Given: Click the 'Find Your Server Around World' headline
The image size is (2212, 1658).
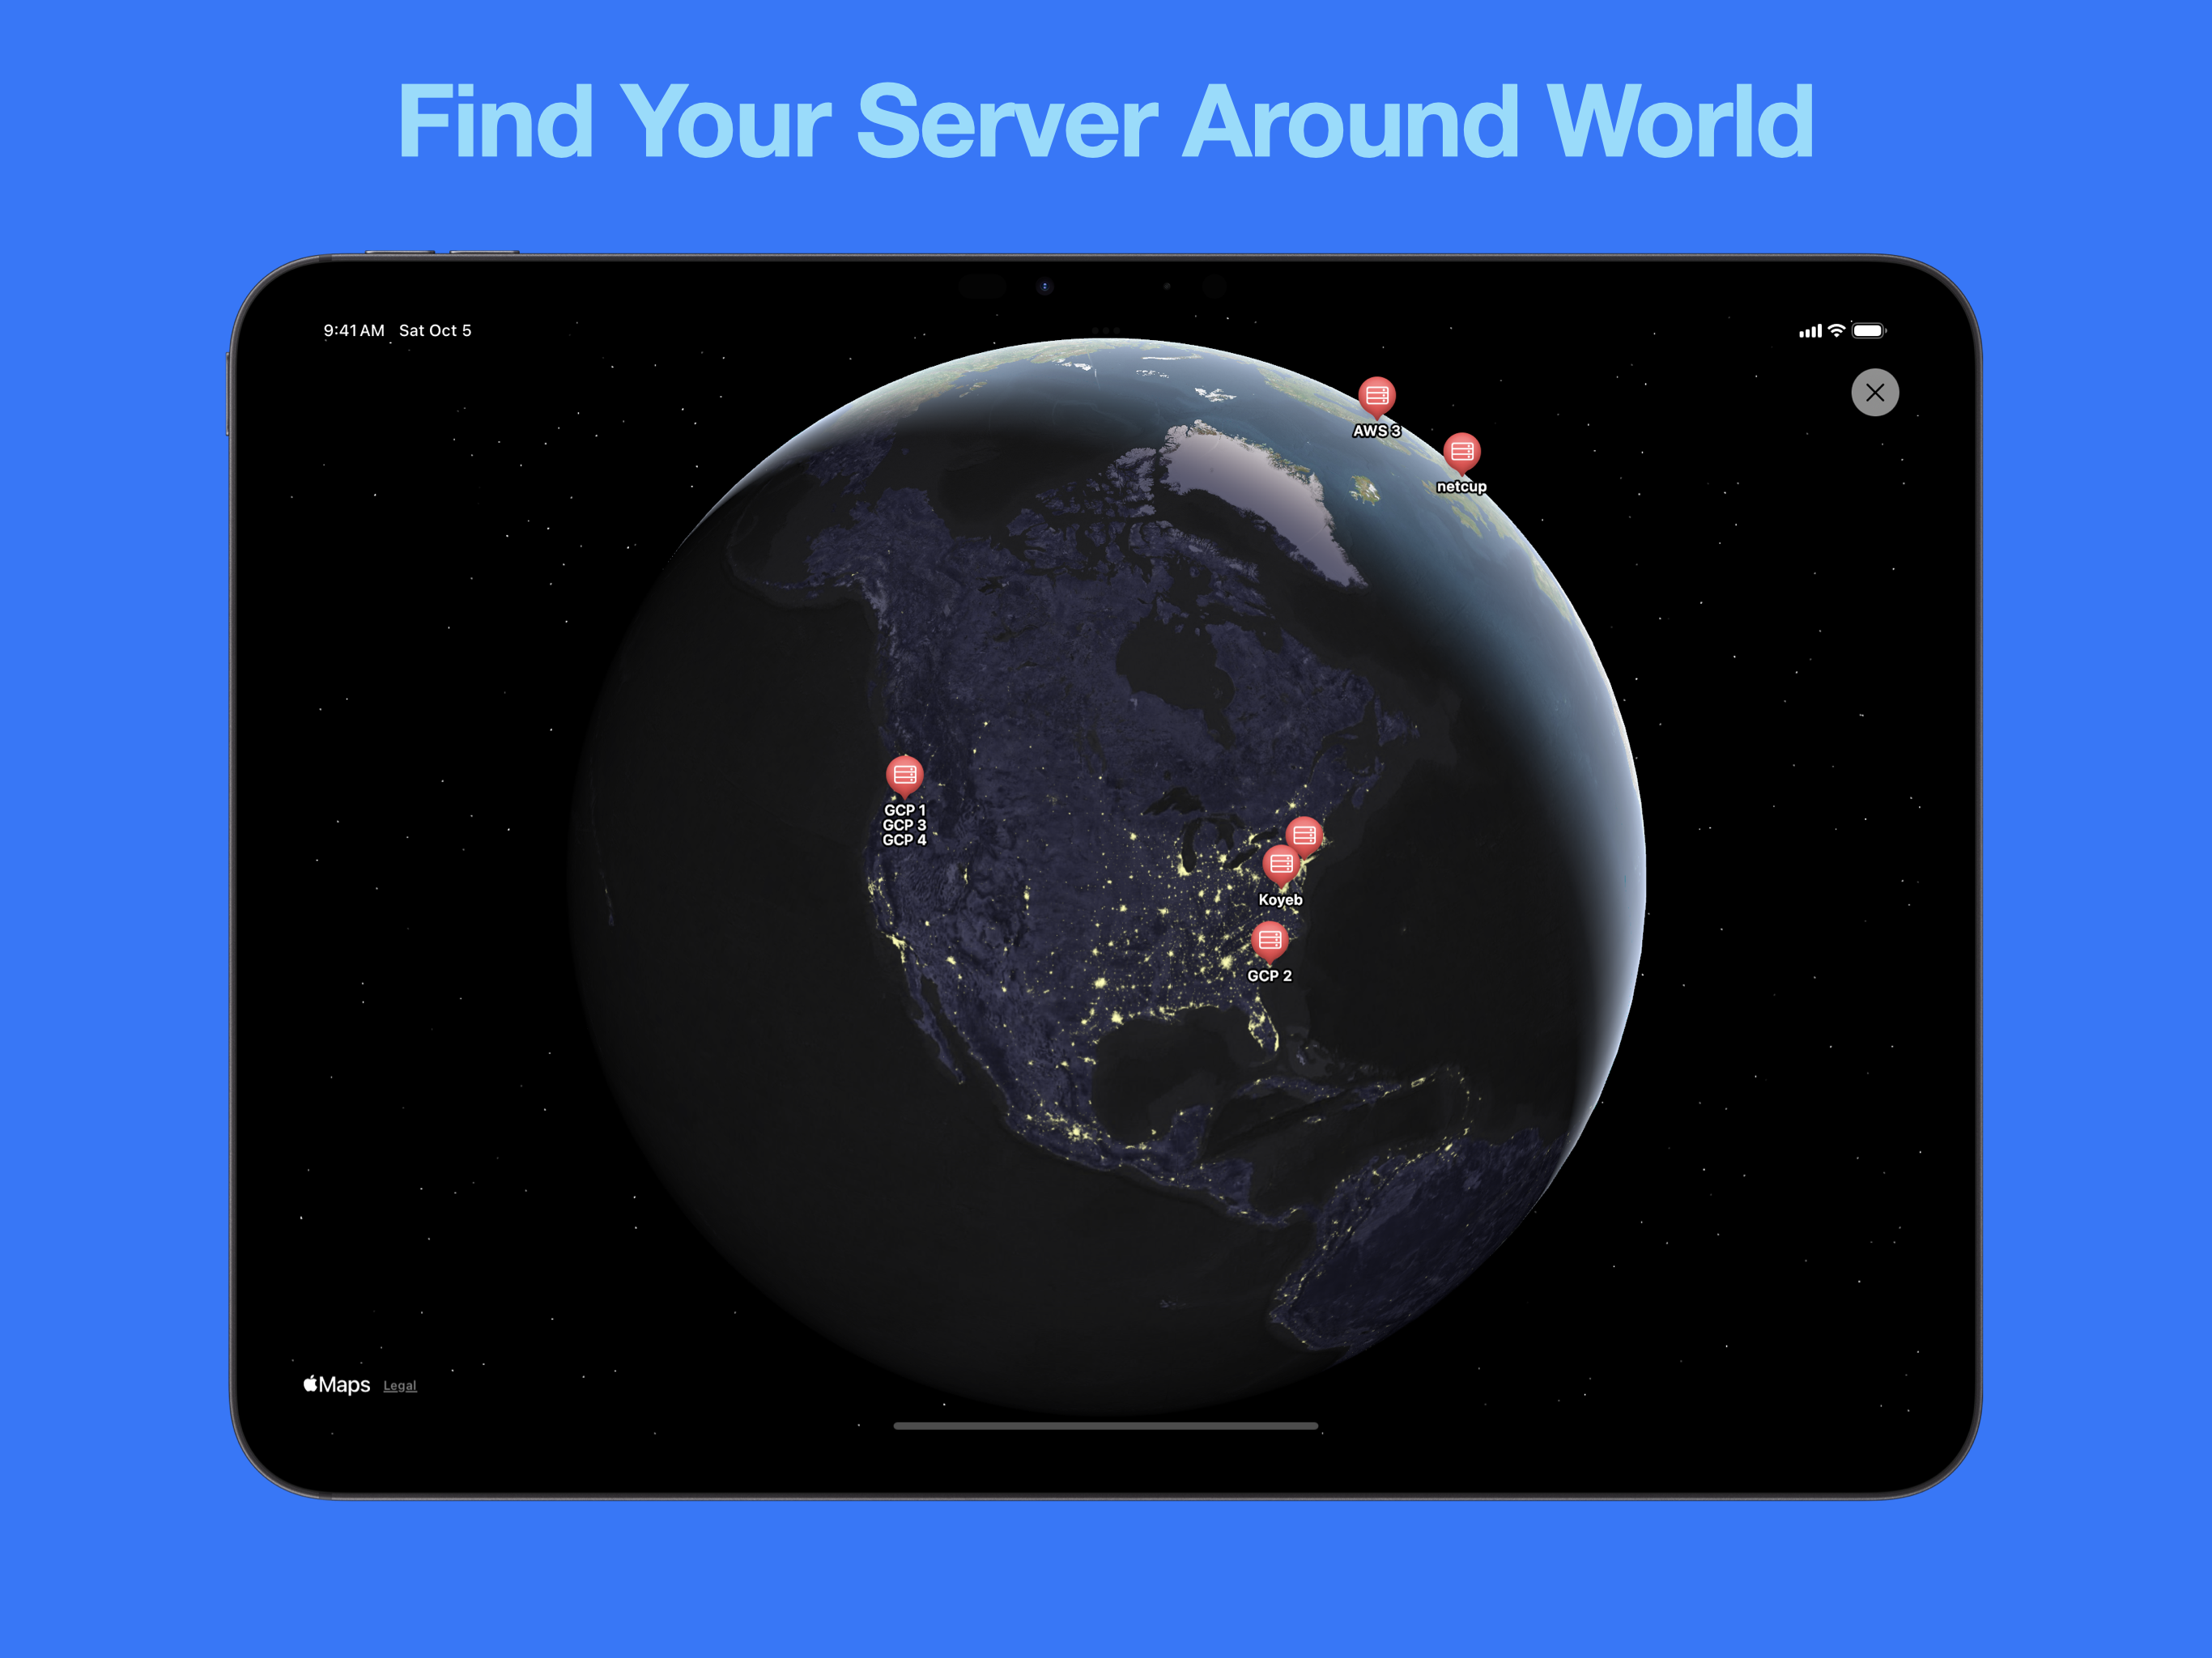Looking at the screenshot, I should tap(1105, 121).
